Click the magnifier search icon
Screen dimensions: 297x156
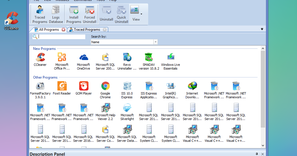click(35, 37)
